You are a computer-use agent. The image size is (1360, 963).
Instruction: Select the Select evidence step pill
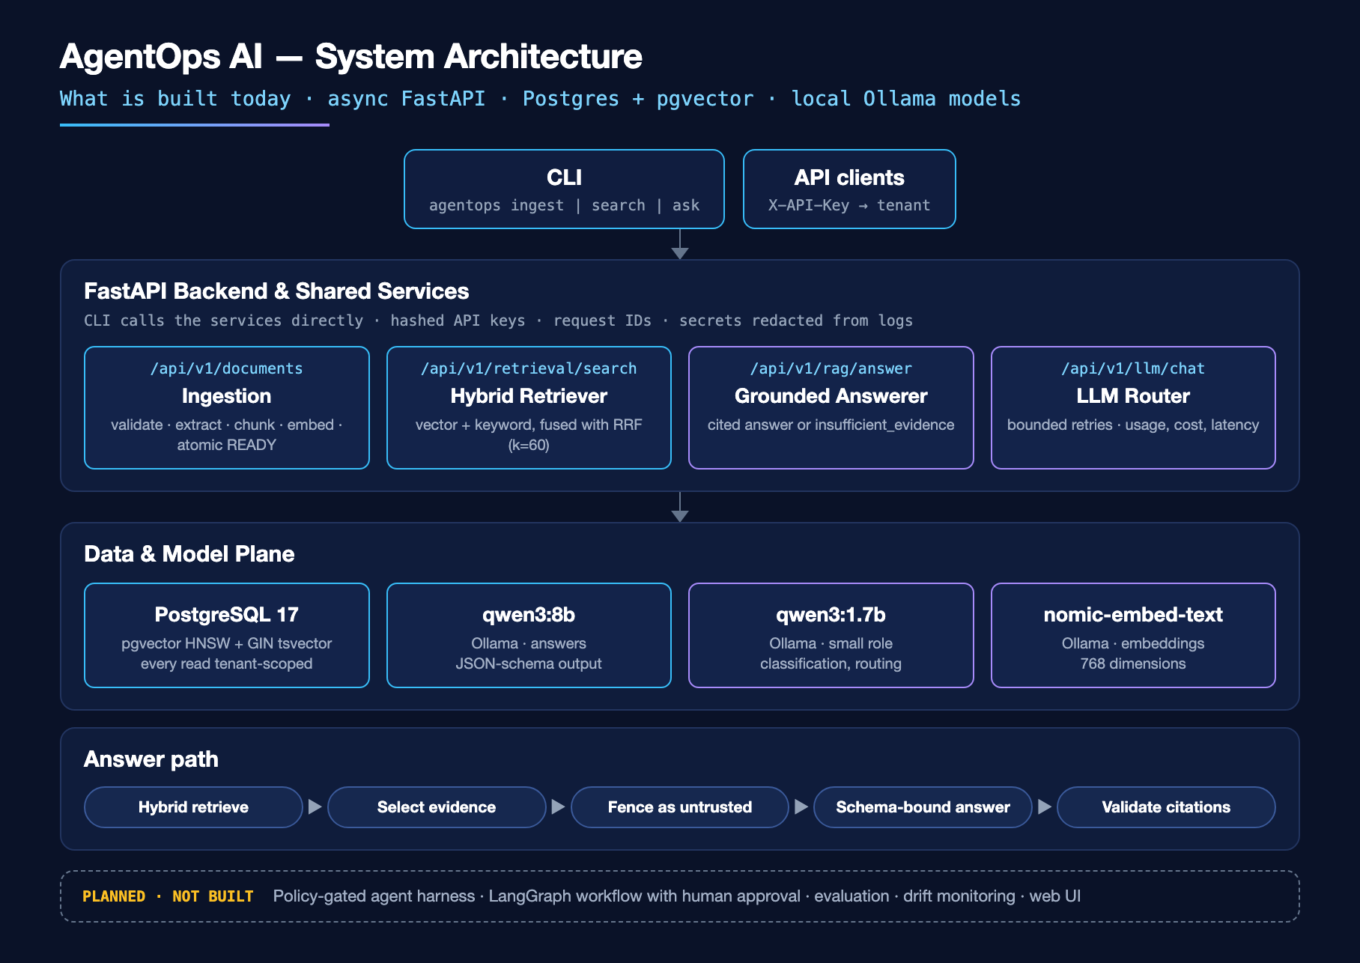point(437,807)
